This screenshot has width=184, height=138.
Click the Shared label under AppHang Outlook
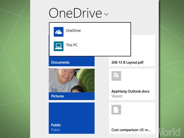(117, 96)
